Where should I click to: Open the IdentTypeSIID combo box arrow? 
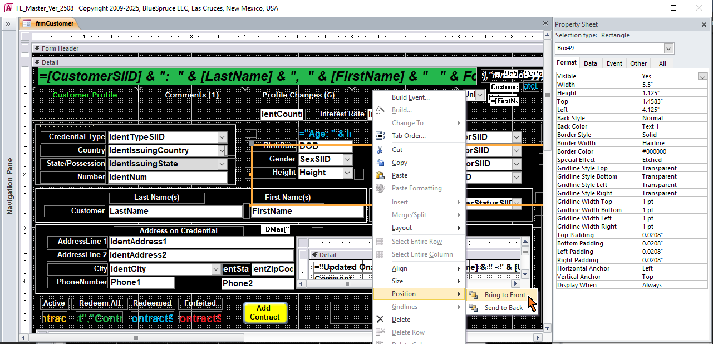coord(223,137)
